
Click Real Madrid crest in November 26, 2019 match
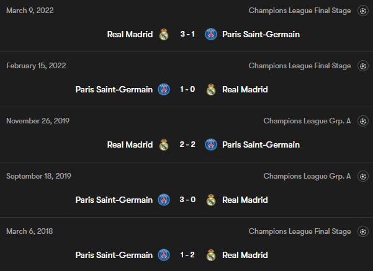164,144
